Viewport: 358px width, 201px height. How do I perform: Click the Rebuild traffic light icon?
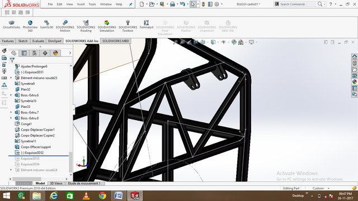click(x=203, y=4)
